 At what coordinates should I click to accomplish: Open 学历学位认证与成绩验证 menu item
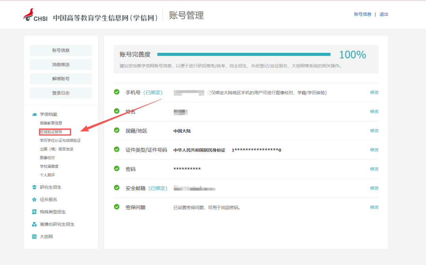tap(60, 140)
